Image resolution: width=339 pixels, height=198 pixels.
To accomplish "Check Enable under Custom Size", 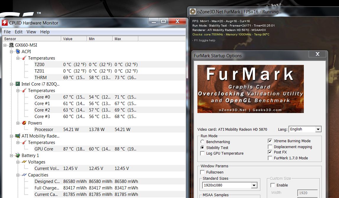I will (x=273, y=185).
